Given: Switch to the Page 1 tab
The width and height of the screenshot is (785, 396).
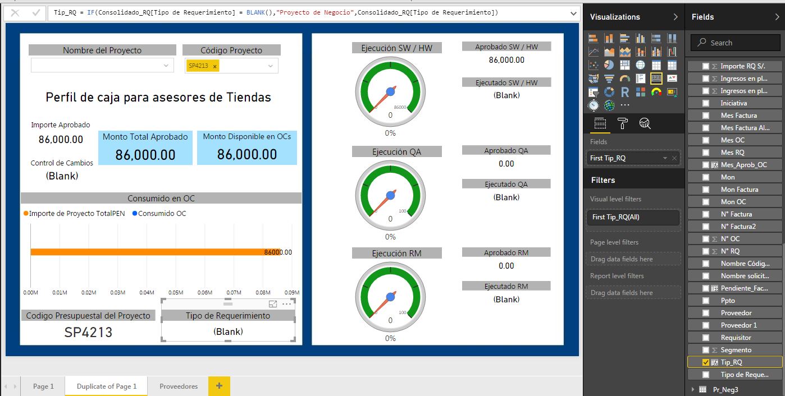Looking at the screenshot, I should point(43,386).
